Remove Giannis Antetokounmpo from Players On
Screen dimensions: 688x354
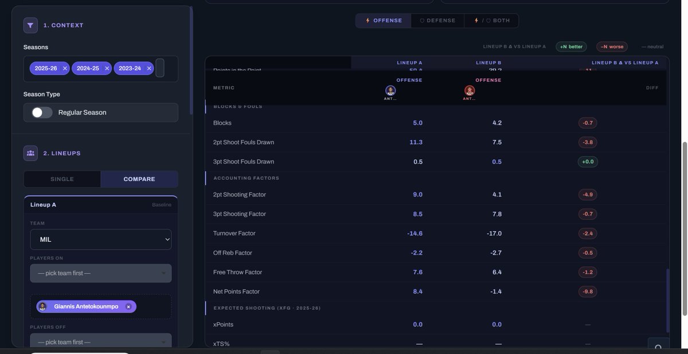point(128,306)
